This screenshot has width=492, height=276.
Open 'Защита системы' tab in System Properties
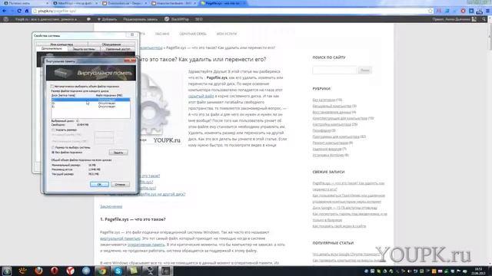click(84, 49)
